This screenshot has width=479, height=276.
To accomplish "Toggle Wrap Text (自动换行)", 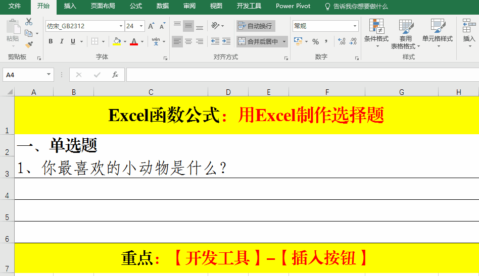I will [x=256, y=26].
